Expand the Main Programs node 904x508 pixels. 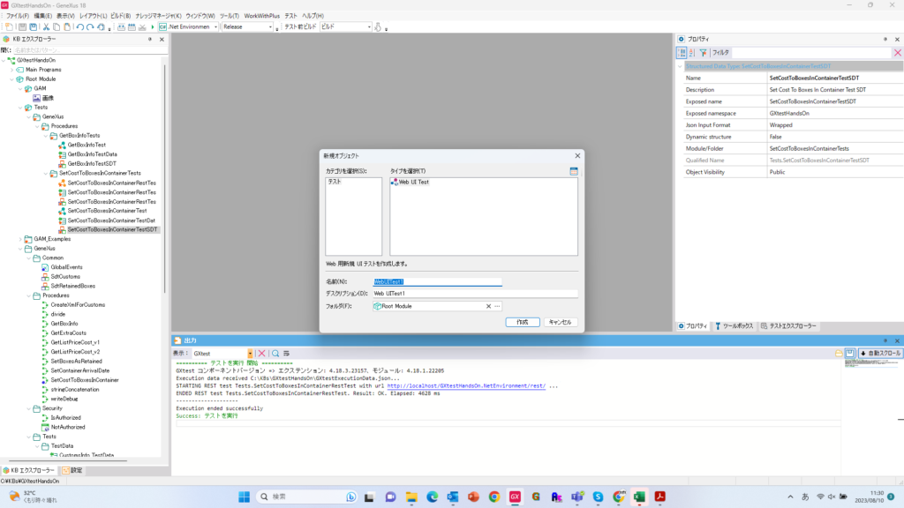tap(12, 70)
